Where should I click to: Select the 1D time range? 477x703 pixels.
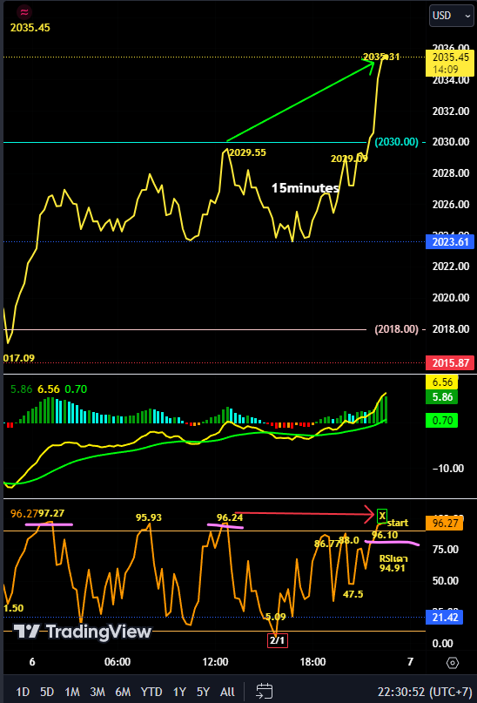click(x=23, y=692)
